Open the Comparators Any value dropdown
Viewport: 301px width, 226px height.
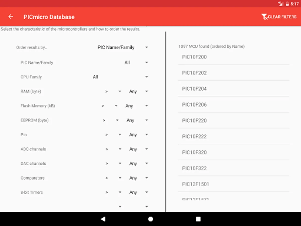tap(139, 178)
